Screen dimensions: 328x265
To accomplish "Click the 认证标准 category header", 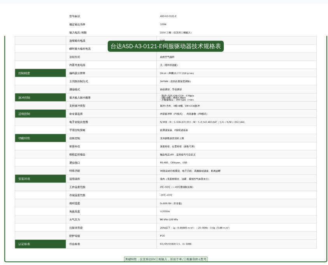I will click(40, 244).
